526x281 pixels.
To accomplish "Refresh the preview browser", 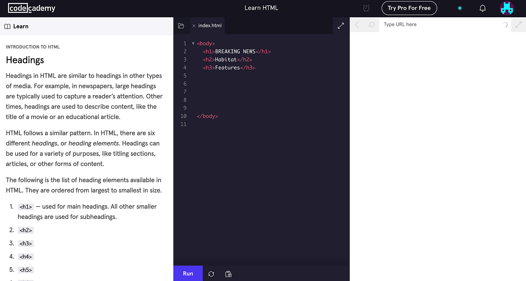I will tap(372, 24).
